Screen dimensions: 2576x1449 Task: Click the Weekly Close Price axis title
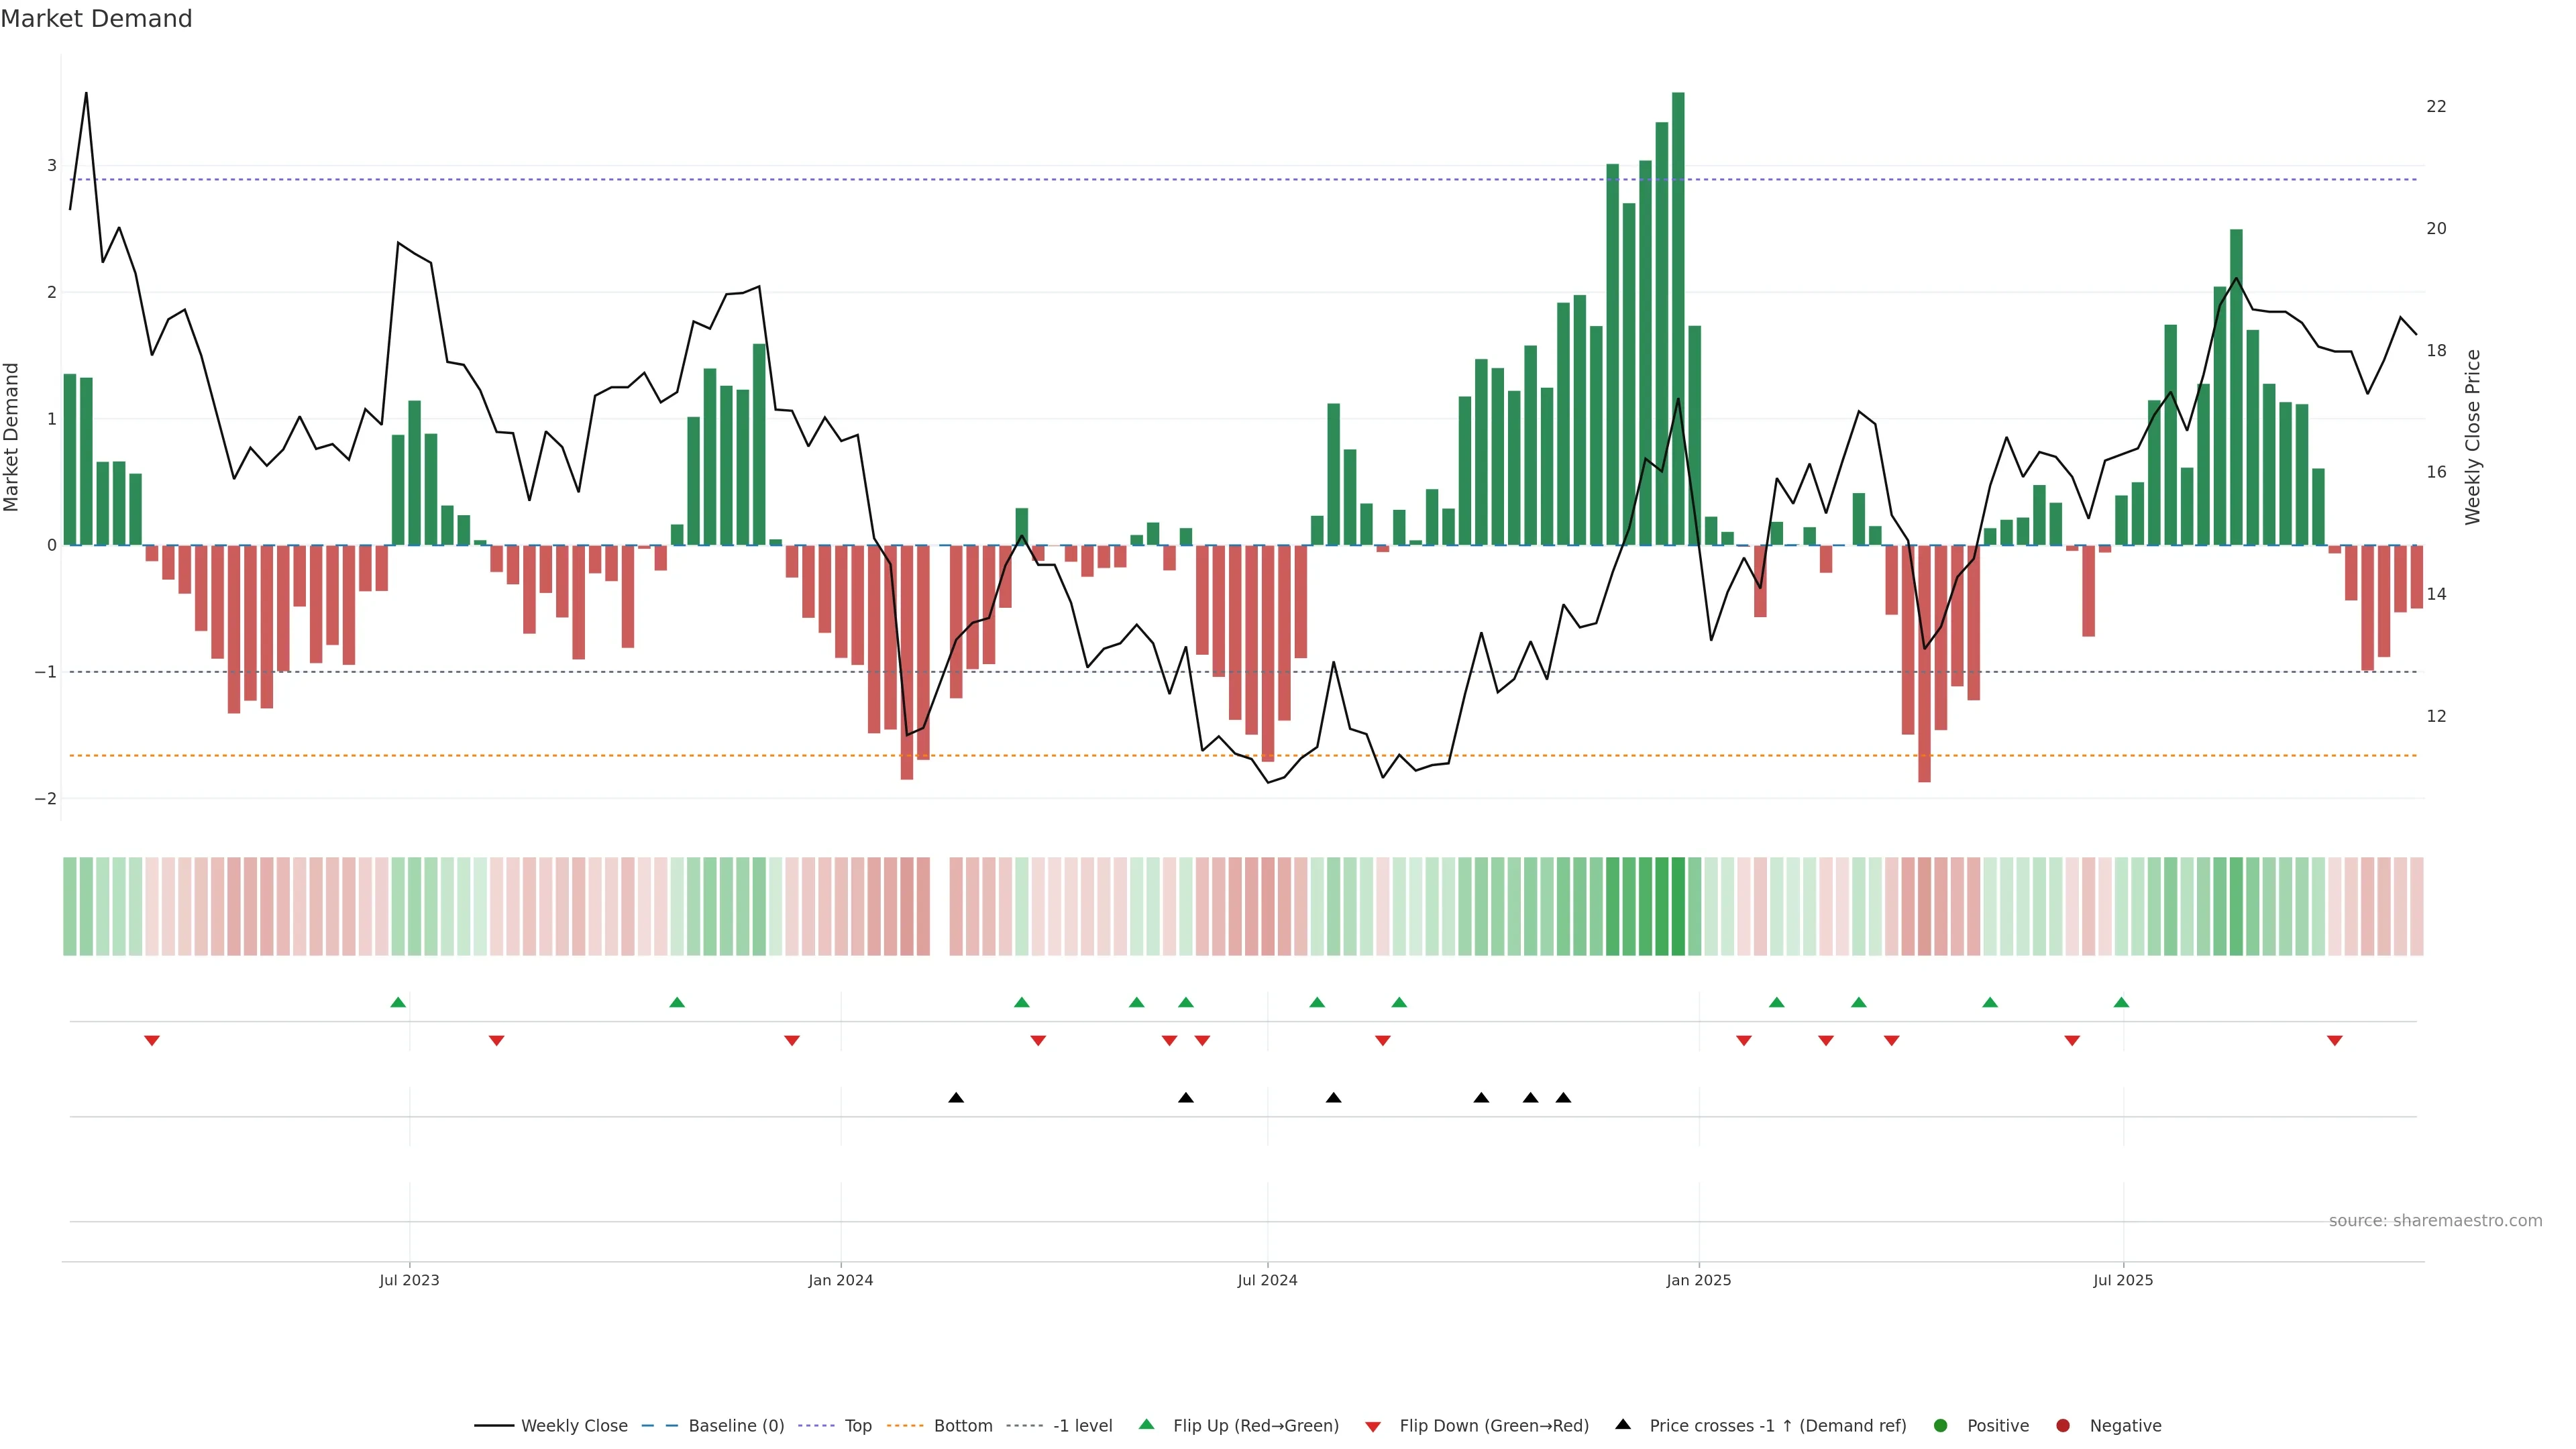pos(2473,437)
